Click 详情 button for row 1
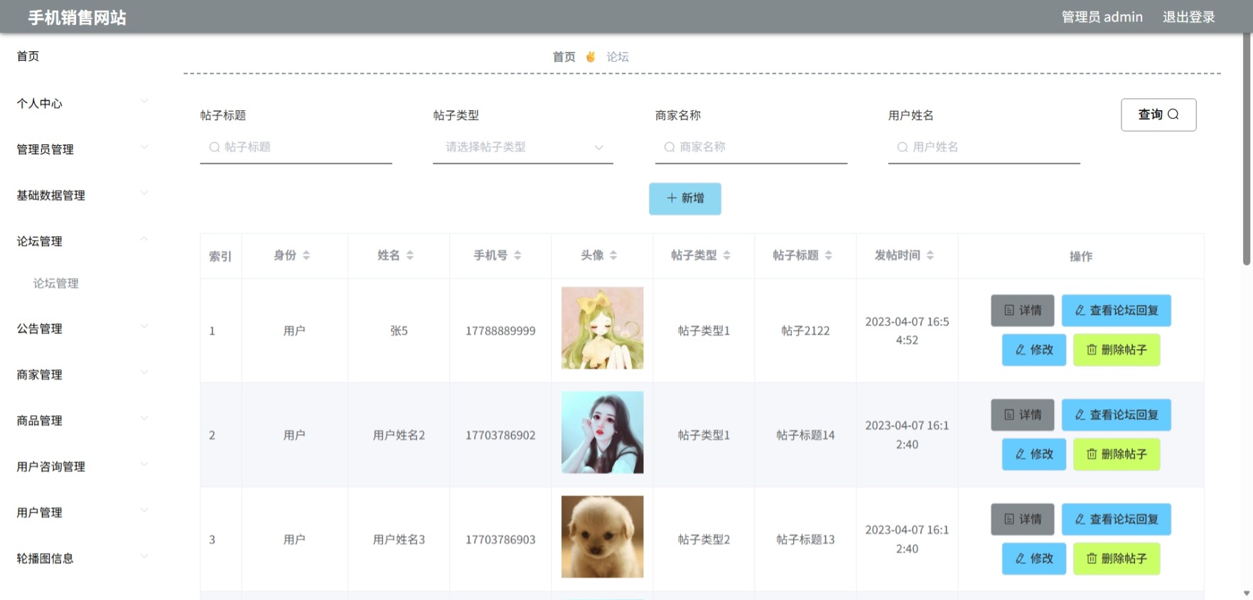The image size is (1253, 600). click(x=1023, y=311)
